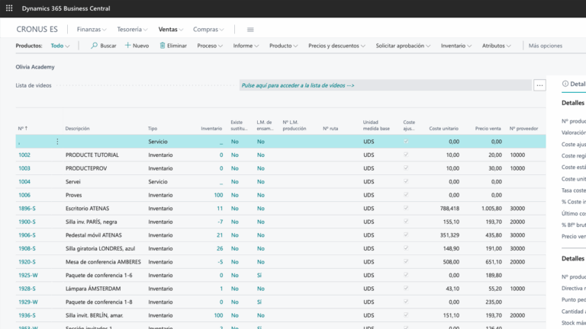Click Sí under L.M. de ensamblado for Paquete 1-6

coord(259,275)
